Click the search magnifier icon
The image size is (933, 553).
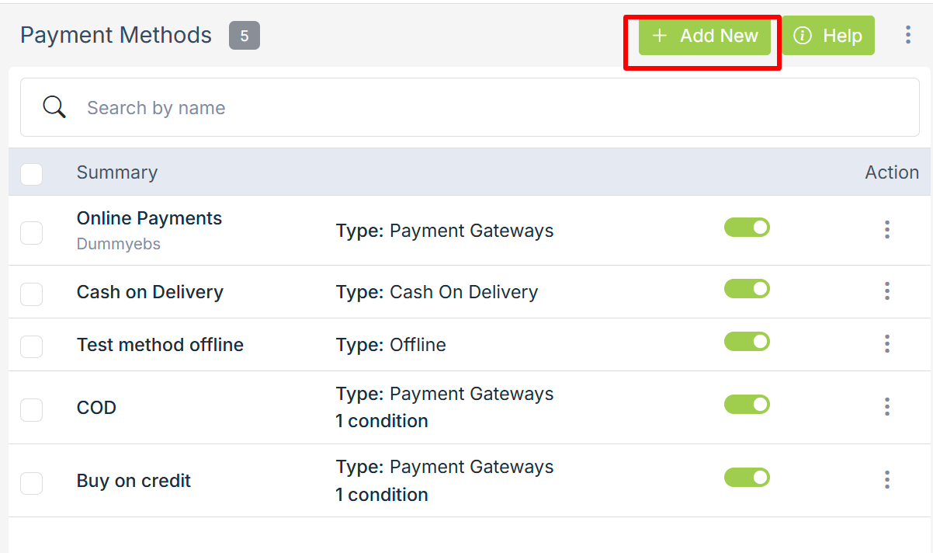54,107
